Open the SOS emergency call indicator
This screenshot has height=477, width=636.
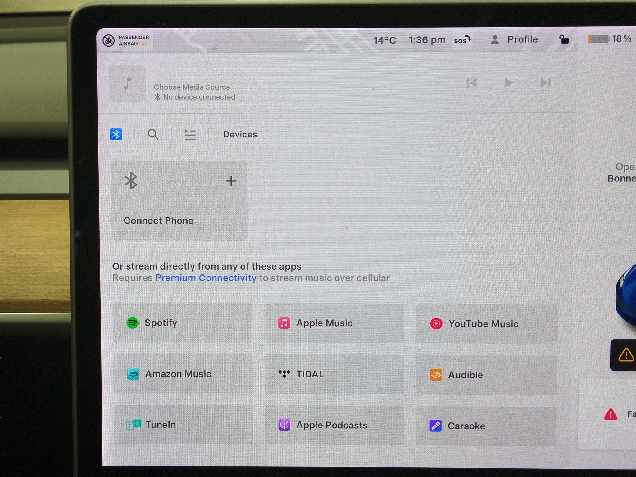(x=462, y=40)
